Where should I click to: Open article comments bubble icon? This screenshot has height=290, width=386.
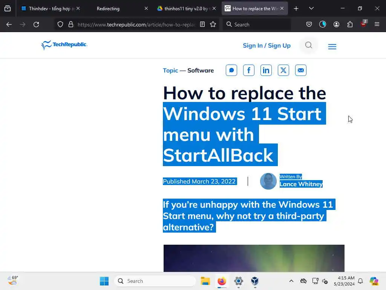point(231,70)
